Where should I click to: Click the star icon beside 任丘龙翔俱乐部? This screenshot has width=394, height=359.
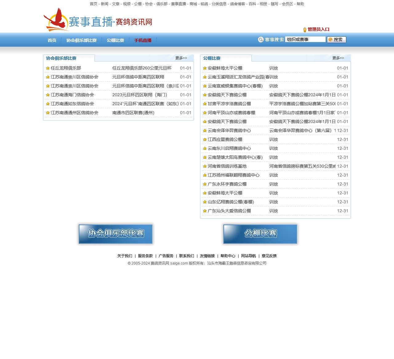coord(48,68)
